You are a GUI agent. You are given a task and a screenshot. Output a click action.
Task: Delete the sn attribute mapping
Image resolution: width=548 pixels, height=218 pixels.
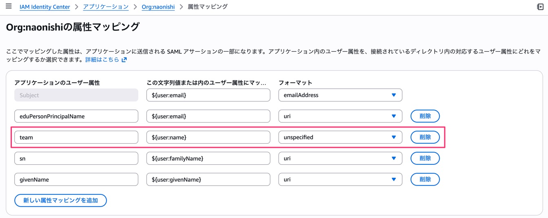pyautogui.click(x=425, y=158)
